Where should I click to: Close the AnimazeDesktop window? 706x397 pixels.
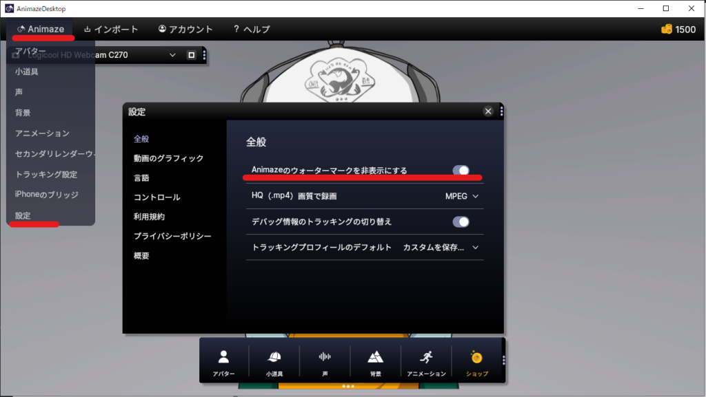point(692,8)
